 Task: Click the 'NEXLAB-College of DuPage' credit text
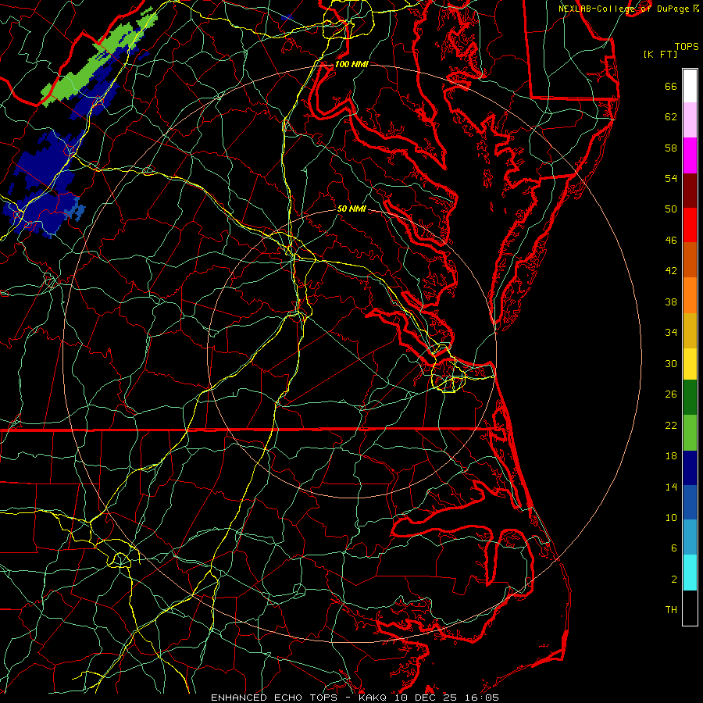[x=623, y=9]
